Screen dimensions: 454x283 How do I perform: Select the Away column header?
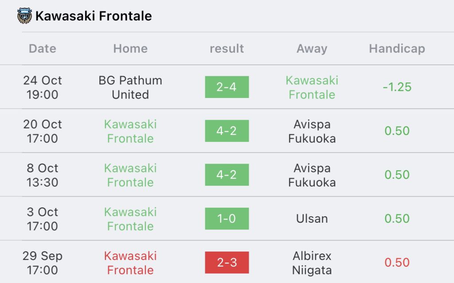312,49
